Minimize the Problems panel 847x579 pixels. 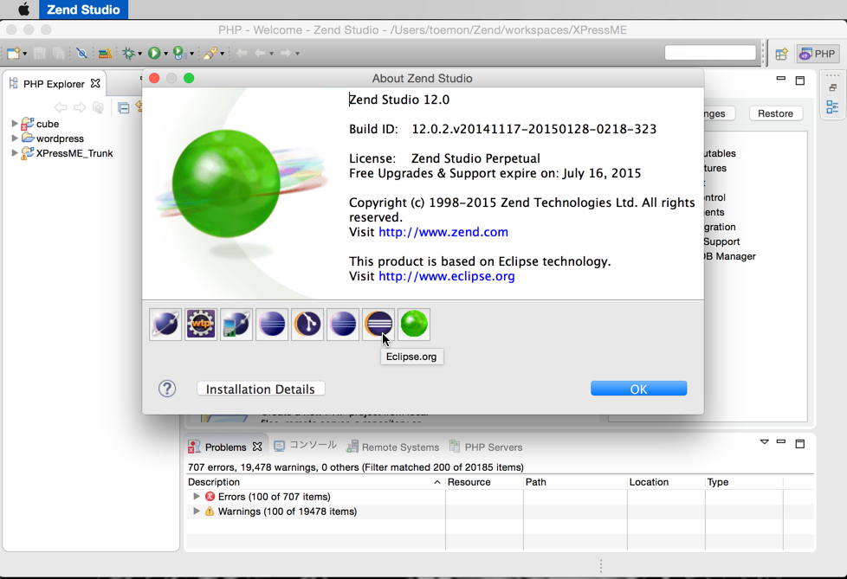tap(781, 442)
